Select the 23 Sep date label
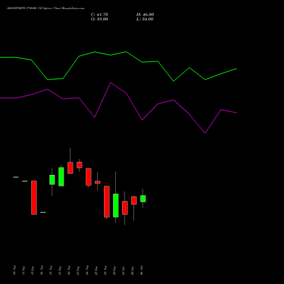The image size is (284, 284). click(x=78, y=270)
